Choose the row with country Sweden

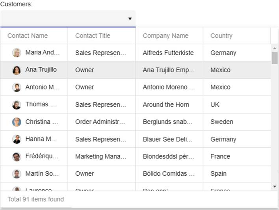[136, 122]
